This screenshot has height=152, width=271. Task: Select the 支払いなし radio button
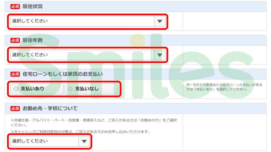tap(91, 89)
